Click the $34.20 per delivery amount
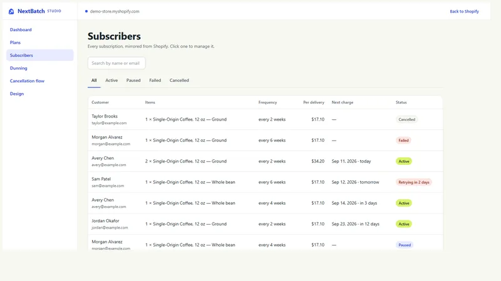Screen dimensions: 501x281 [318, 161]
